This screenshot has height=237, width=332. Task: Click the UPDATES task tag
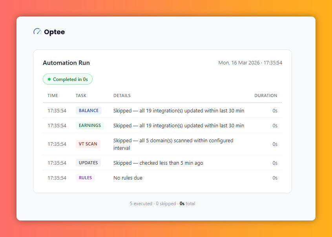(x=88, y=163)
